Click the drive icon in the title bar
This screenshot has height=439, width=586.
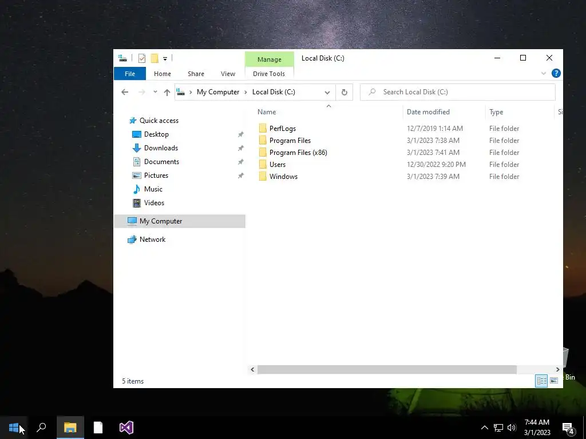(122, 58)
